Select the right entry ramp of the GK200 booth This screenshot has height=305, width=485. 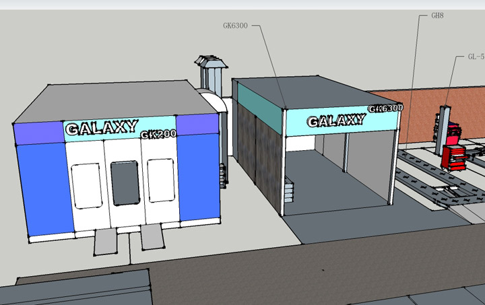point(152,237)
